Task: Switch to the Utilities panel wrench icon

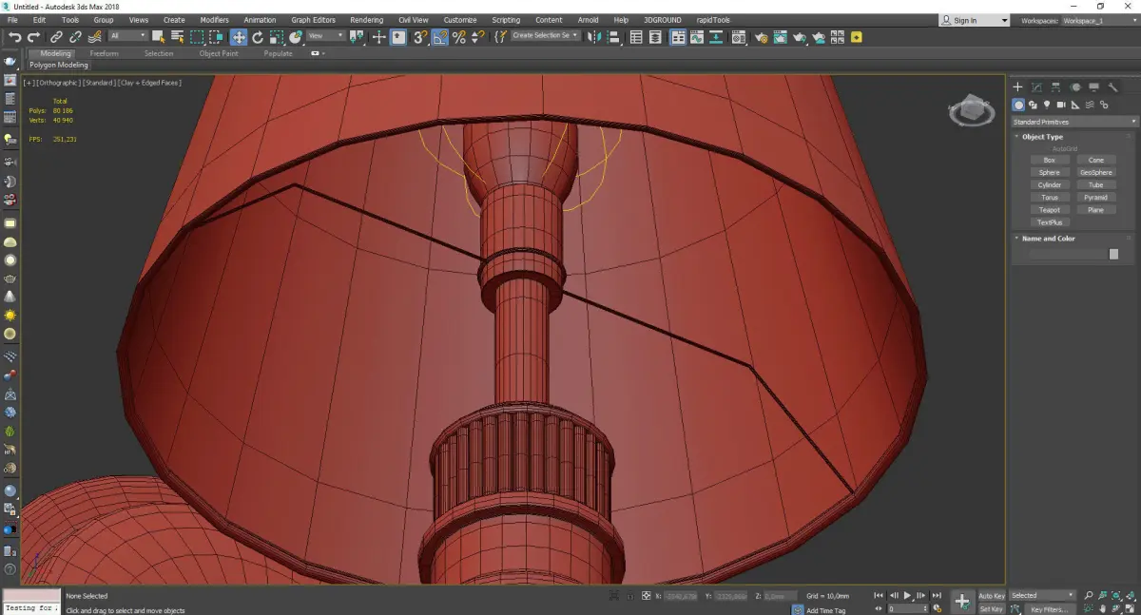Action: [x=1112, y=87]
